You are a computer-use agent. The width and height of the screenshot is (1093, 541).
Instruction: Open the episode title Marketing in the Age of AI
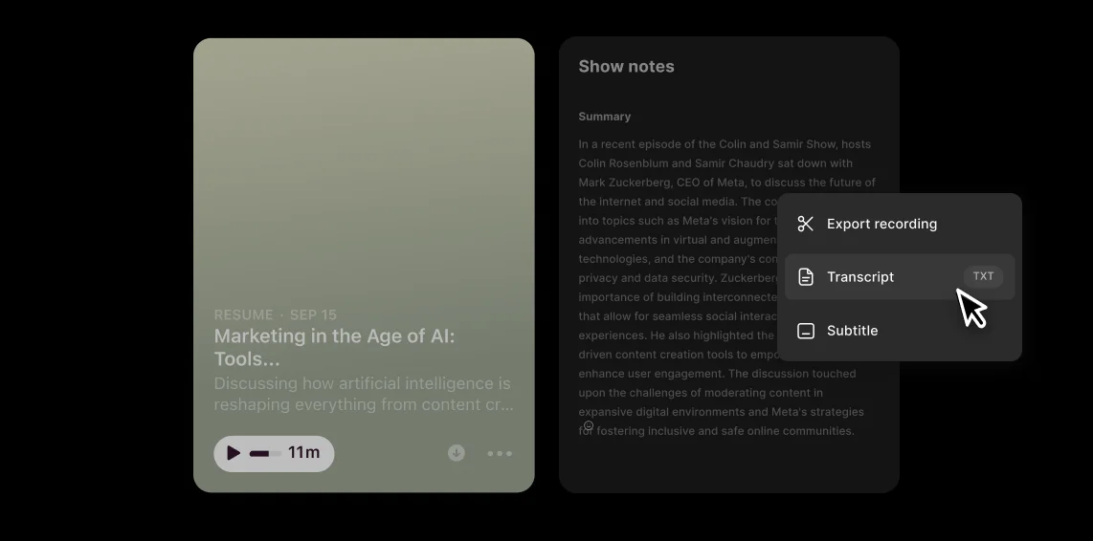coord(334,347)
